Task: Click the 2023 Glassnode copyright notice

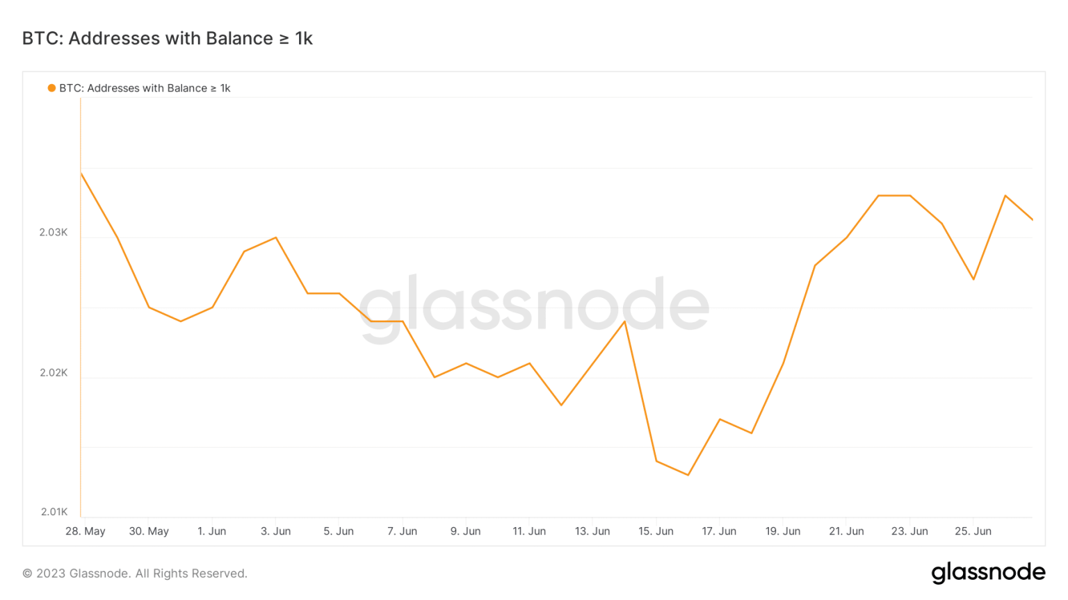Action: point(135,574)
